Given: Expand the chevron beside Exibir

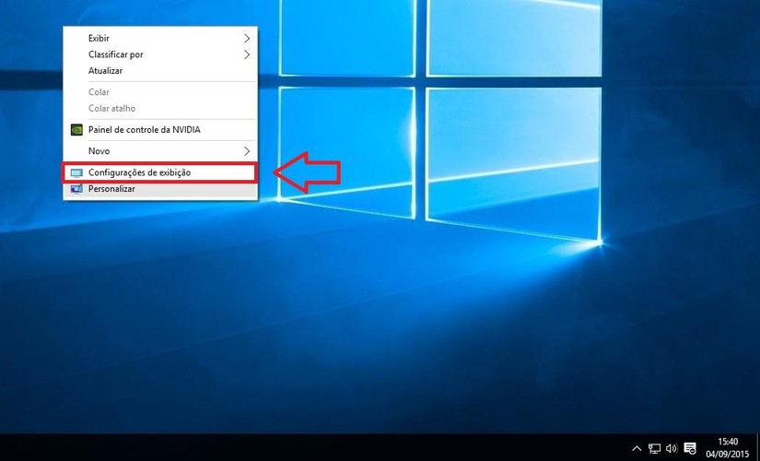Looking at the screenshot, I should (247, 38).
